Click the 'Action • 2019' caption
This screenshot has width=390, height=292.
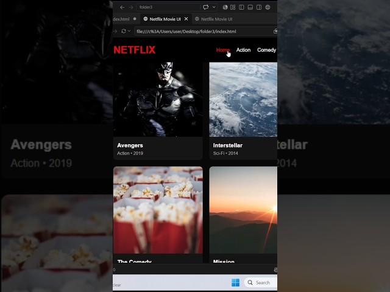[130, 153]
